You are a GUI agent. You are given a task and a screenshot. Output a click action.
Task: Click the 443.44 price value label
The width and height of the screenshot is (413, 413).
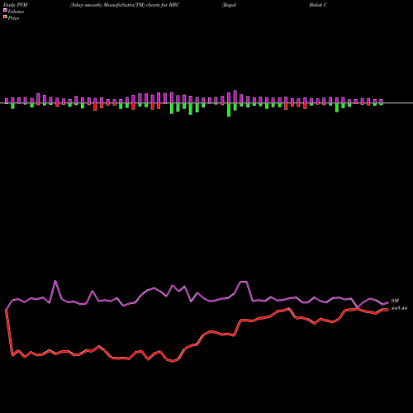[399, 308]
